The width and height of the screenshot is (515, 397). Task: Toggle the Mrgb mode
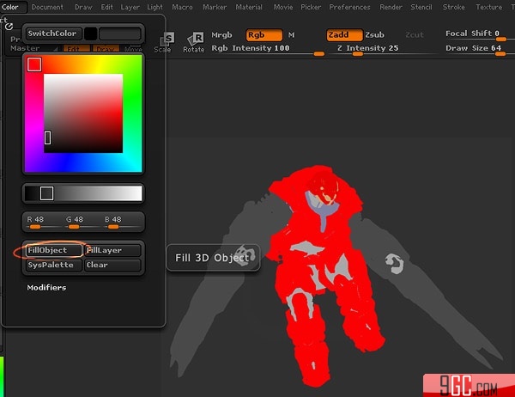[x=221, y=35]
